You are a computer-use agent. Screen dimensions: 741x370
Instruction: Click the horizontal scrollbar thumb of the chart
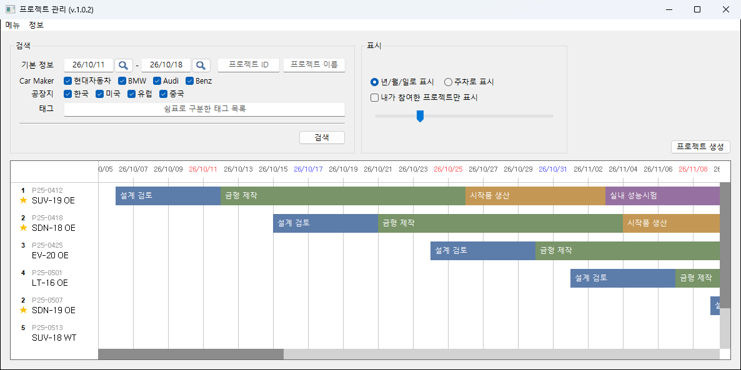pyautogui.click(x=191, y=354)
